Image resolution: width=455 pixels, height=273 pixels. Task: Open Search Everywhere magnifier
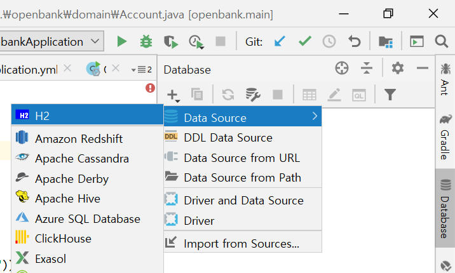(x=442, y=41)
